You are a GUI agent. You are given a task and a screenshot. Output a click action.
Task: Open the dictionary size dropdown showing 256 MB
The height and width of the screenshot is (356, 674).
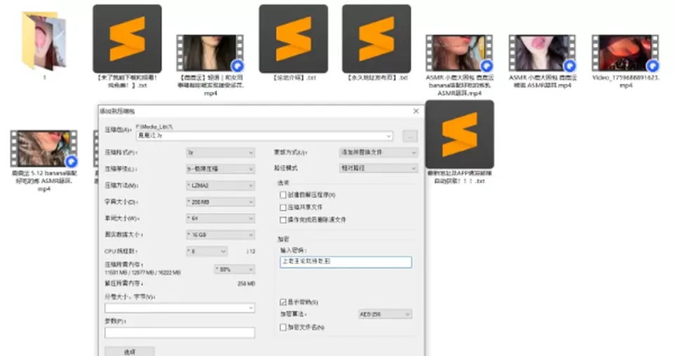tap(220, 202)
